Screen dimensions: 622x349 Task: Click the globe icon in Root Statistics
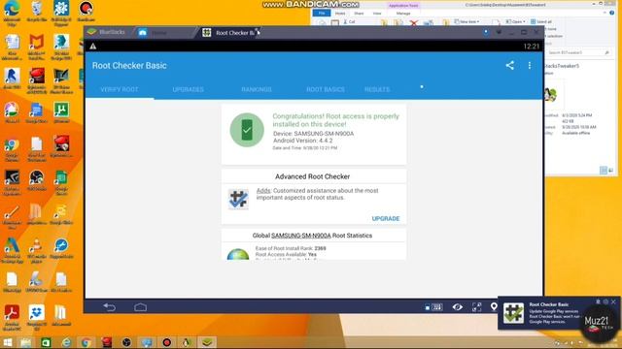point(238,254)
